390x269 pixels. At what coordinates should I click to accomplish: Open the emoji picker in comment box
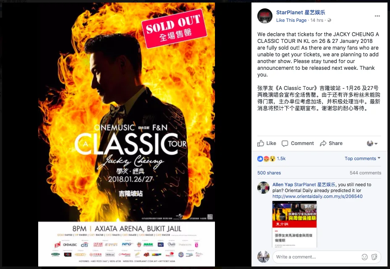pos(364,257)
